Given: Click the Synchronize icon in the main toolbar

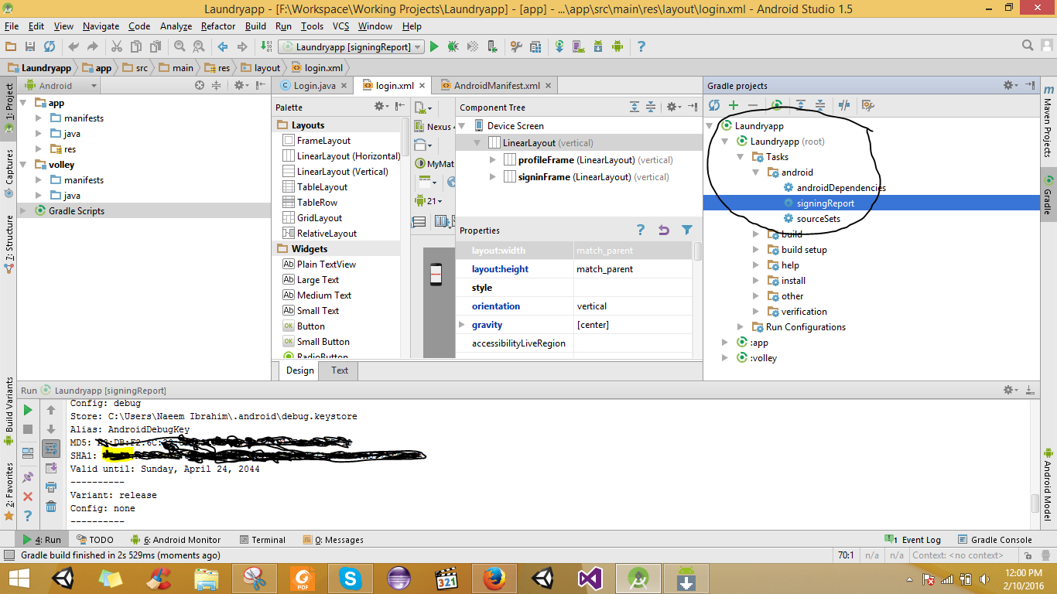Looking at the screenshot, I should 50,47.
